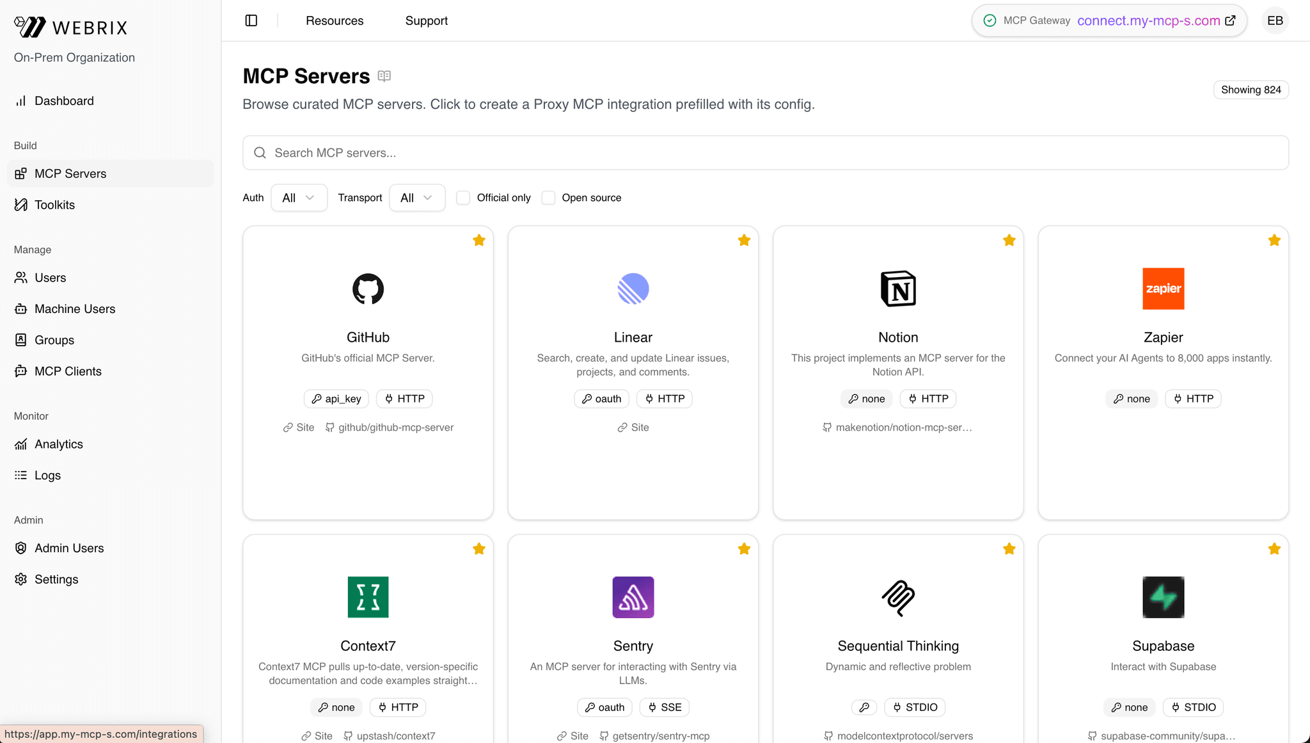
Task: Open the Logs view
Action: coord(47,475)
